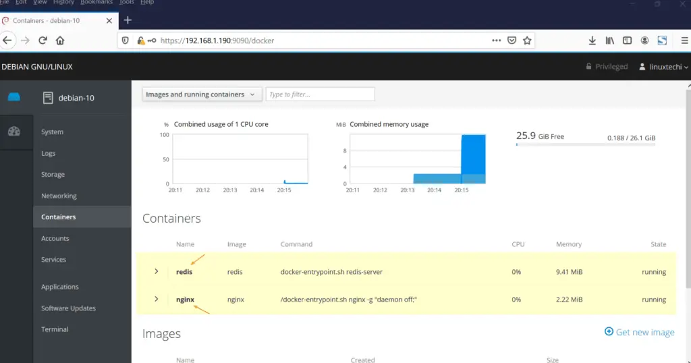
Task: Click the 'Type to filter' input field
Action: 320,94
